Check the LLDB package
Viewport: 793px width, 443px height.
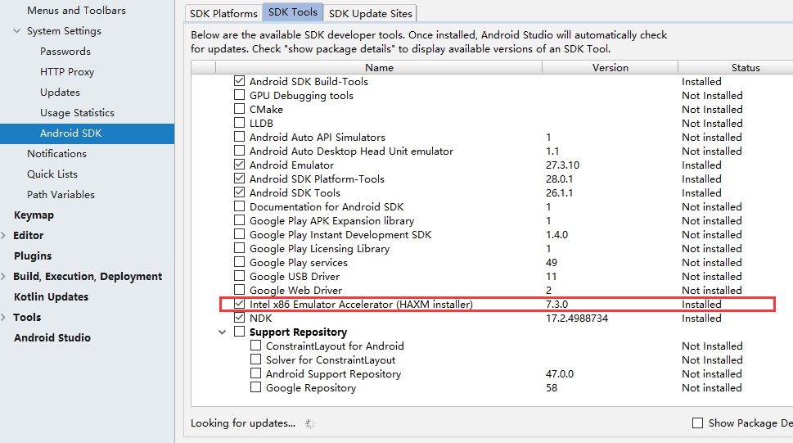tap(239, 123)
